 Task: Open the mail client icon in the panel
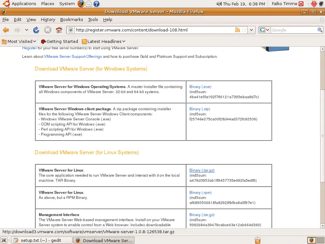tap(89, 4)
